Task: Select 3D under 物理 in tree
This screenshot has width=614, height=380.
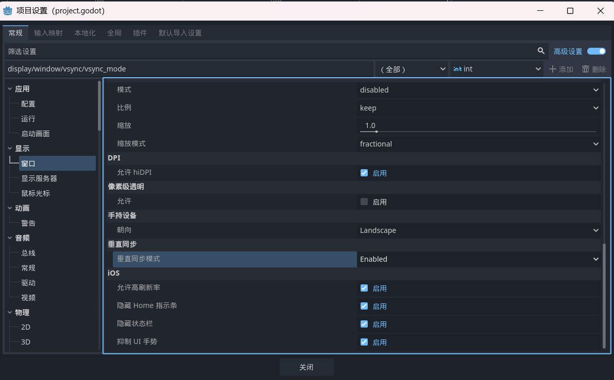Action: (x=26, y=342)
